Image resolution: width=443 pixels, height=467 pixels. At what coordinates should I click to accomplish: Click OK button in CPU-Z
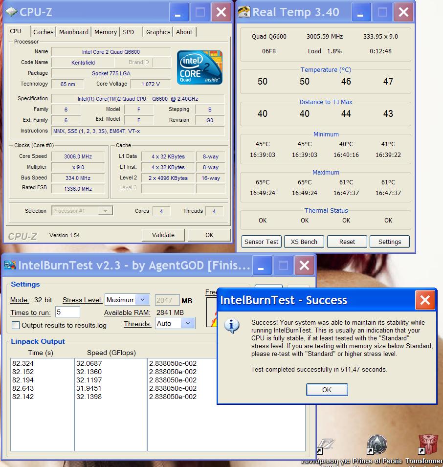tap(209, 235)
